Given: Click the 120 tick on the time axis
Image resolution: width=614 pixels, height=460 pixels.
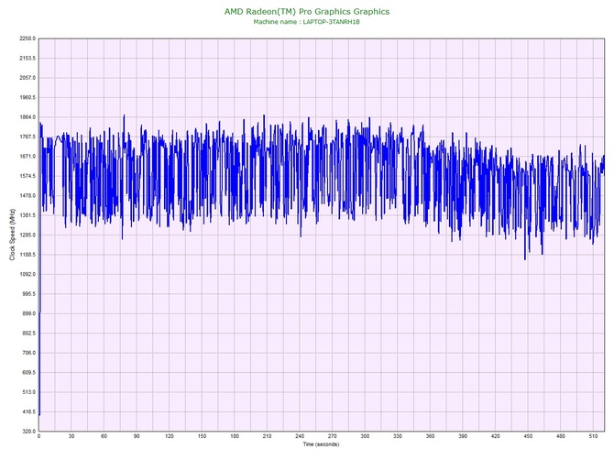Looking at the screenshot, I should pos(170,436).
